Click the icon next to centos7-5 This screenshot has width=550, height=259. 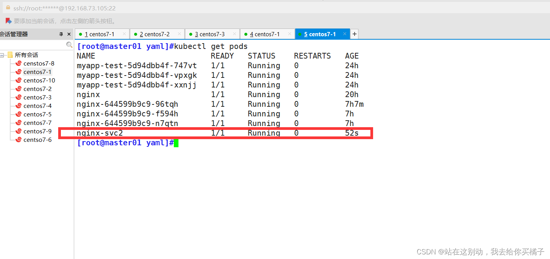click(x=19, y=114)
